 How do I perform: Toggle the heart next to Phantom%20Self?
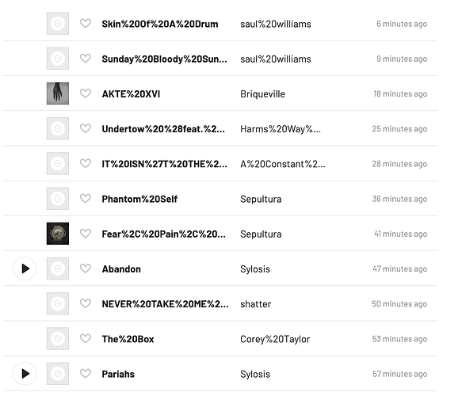click(x=86, y=199)
